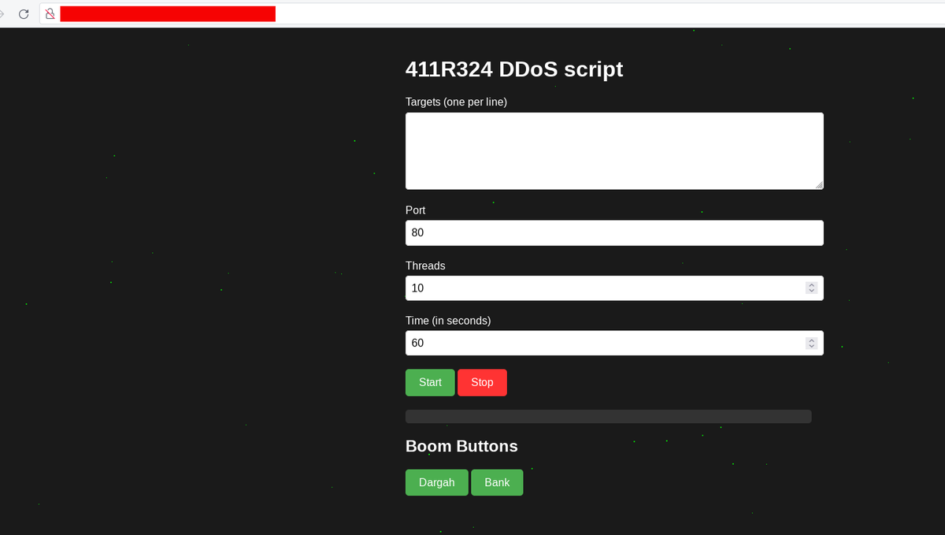Focus the Threads number field

(614, 288)
